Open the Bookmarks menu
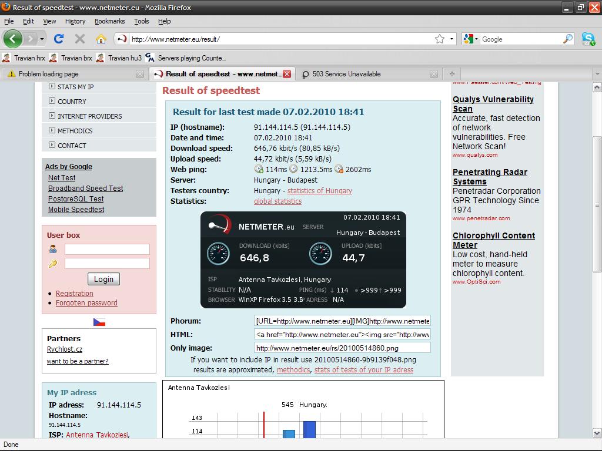Screen dimensions: 602x451 [110, 21]
